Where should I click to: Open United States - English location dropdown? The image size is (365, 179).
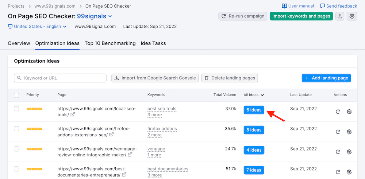coord(37,26)
